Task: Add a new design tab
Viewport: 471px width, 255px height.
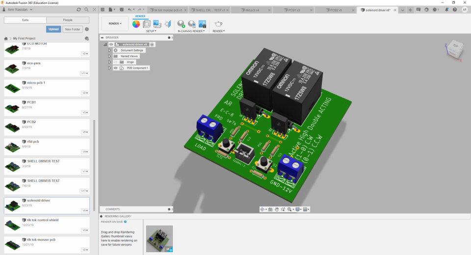Action: (410, 10)
